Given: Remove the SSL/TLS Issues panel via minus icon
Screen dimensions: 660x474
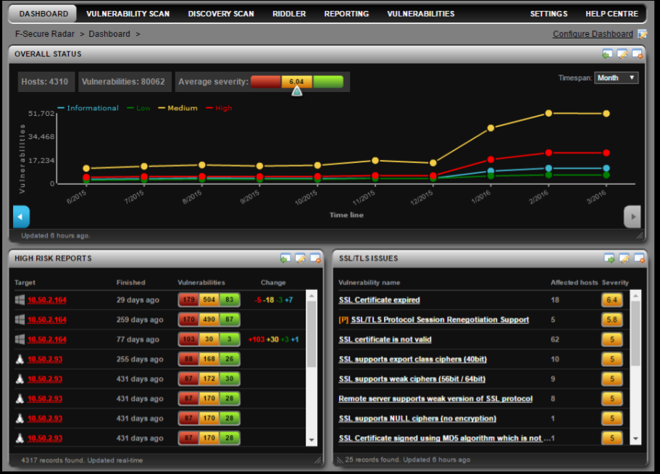Looking at the screenshot, I should point(640,258).
